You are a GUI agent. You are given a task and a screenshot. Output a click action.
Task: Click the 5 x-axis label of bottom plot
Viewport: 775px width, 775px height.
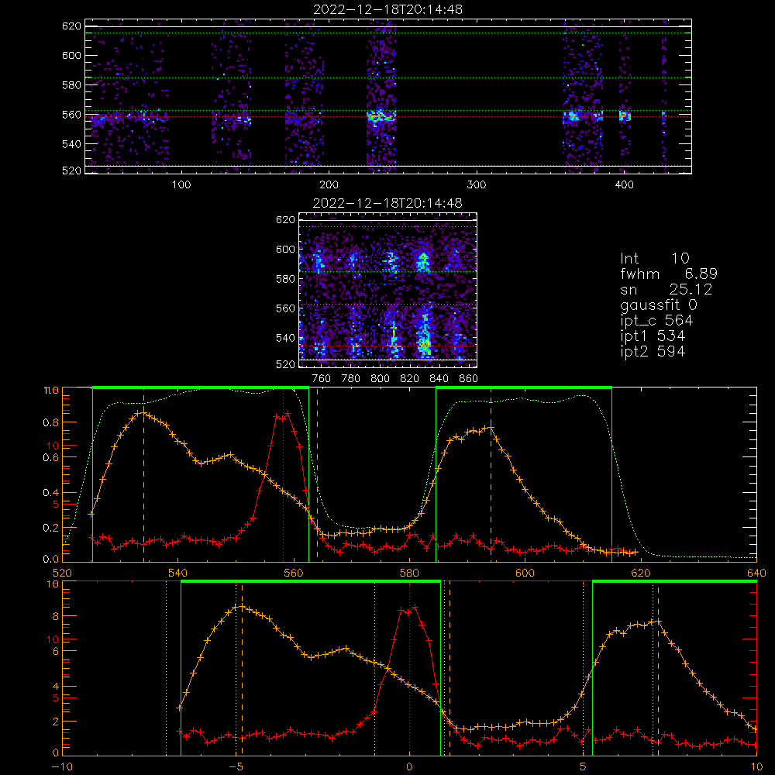[583, 767]
